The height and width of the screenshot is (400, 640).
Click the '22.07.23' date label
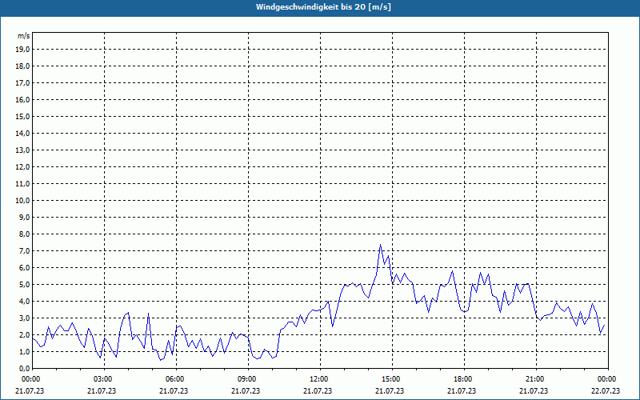(x=606, y=391)
